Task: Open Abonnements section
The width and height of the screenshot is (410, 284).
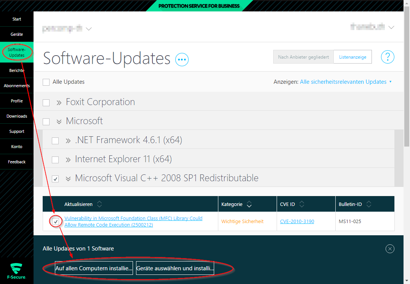Action: pos(17,86)
